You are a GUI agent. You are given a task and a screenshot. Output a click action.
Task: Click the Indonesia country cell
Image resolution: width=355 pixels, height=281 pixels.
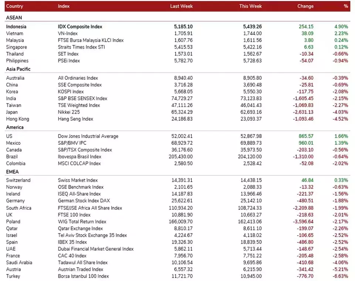tap(16, 27)
